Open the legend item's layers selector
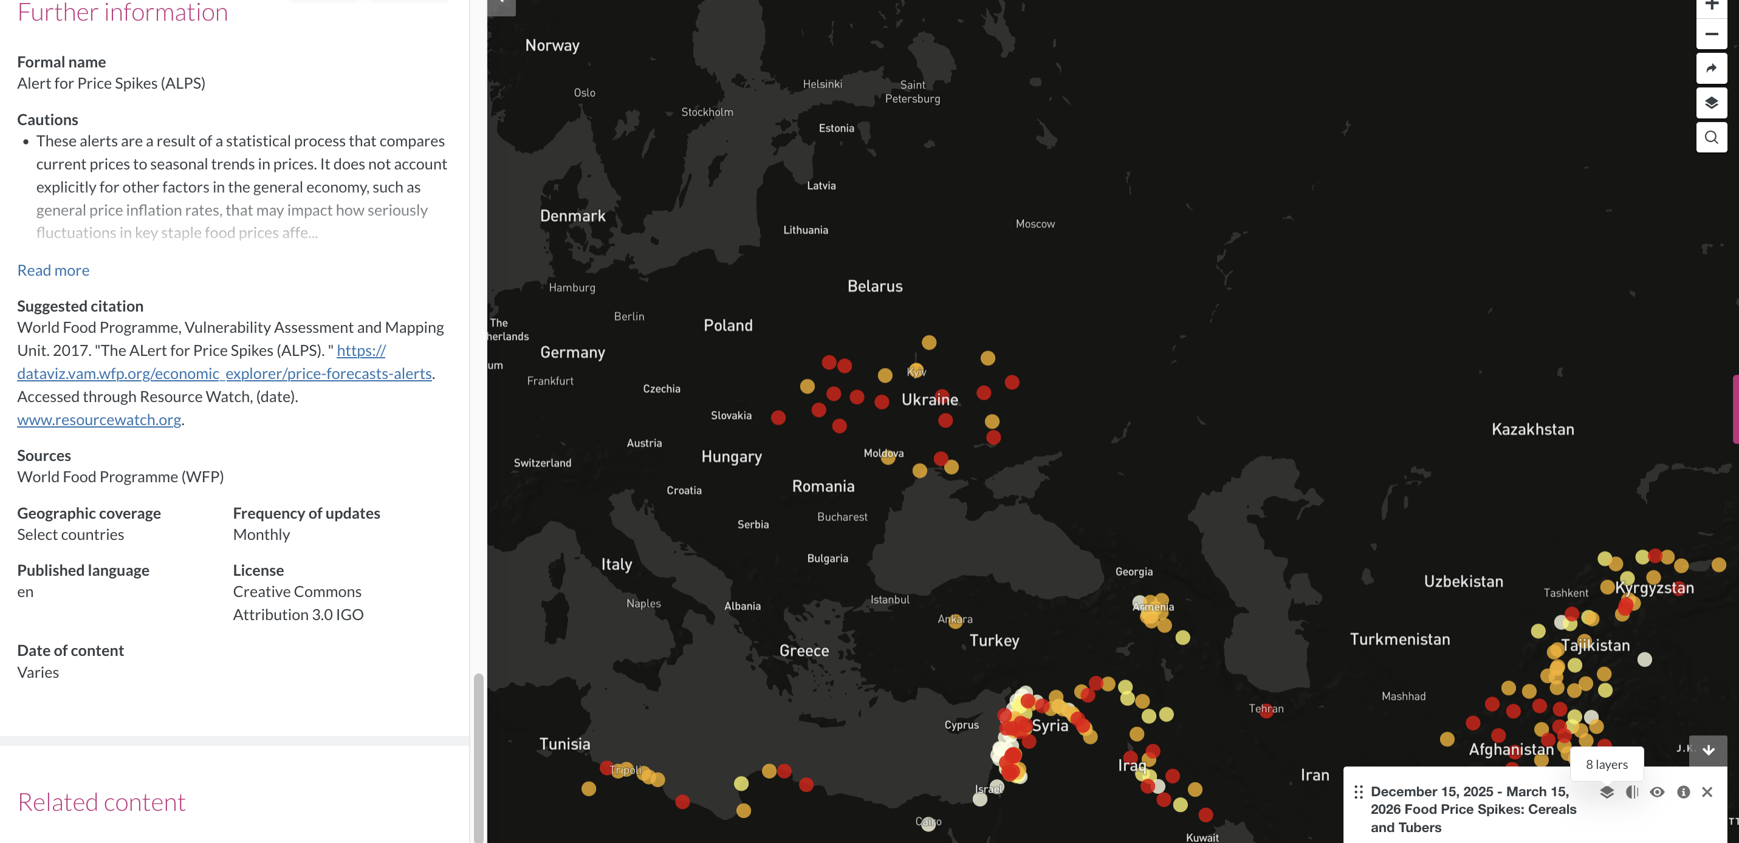1739x843 pixels. tap(1607, 792)
